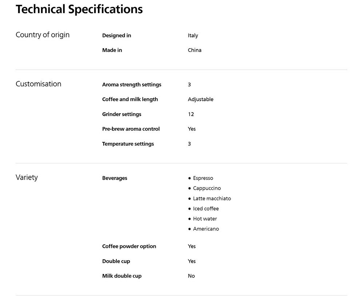Select the China value text
The height and width of the screenshot is (303, 362).
(194, 50)
